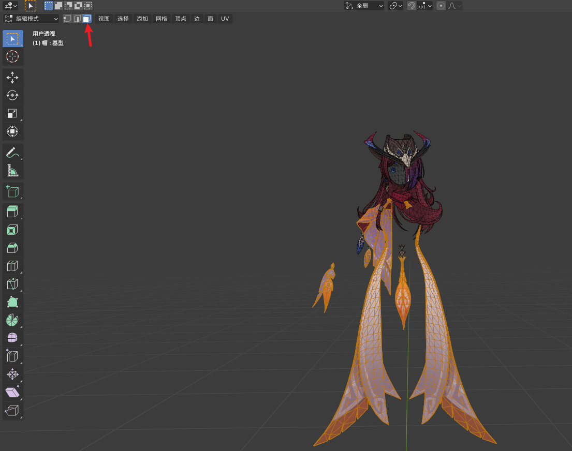
Task: Click the character's hat mesh in viewport
Action: (399, 148)
